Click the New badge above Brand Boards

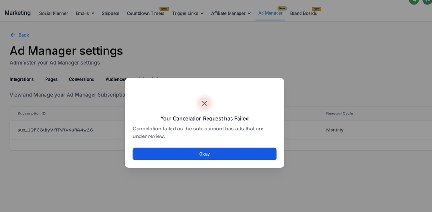(316, 8)
